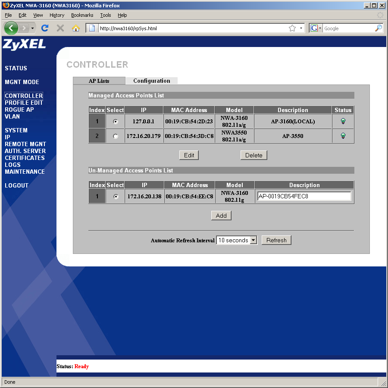Open the Tools menu
Screen dimensions: 388x388
[106, 15]
